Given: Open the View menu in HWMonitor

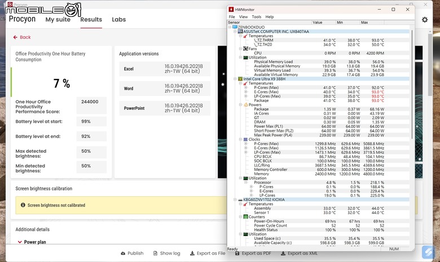Looking at the screenshot, I should coord(244,17).
